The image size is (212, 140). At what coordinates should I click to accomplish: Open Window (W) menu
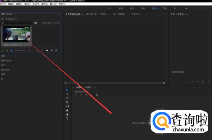[x=53, y=4]
